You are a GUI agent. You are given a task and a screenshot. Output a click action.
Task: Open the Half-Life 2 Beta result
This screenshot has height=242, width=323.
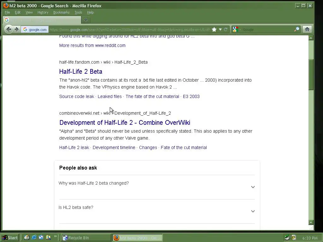point(81,72)
